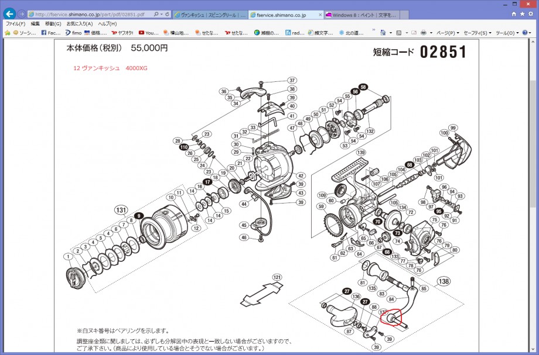Click the short code 02851 text
Viewport: 539px width, 355px height.
(x=444, y=52)
